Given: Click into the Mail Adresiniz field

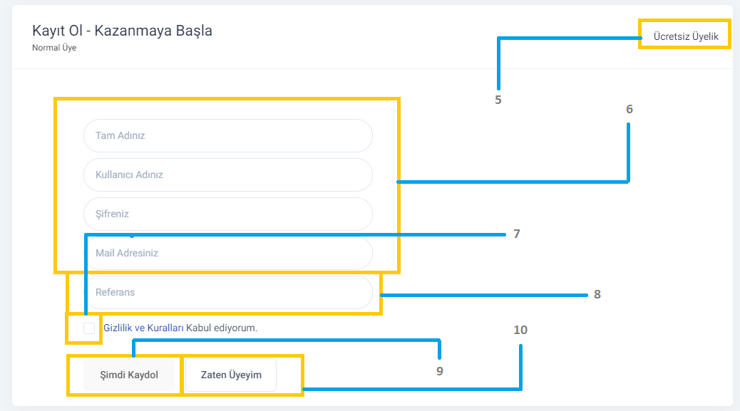Looking at the screenshot, I should point(228,253).
